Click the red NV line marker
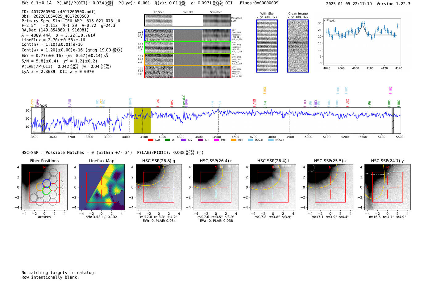 click(x=158, y=102)
